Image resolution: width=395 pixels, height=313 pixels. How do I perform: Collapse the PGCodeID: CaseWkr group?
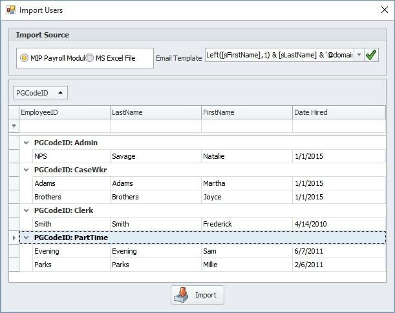26,170
